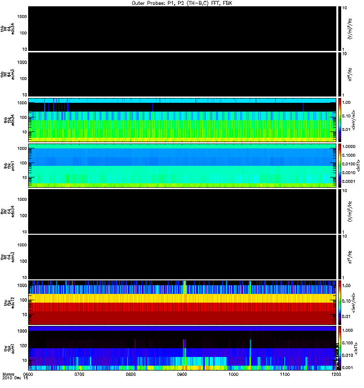
Task: Click the thb fbk edc34 spectrogram panel
Action: (182, 120)
